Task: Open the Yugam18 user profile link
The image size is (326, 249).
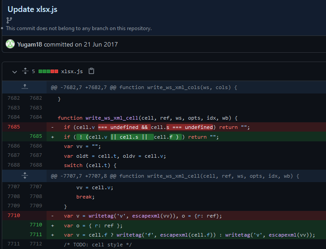Action: click(30, 44)
